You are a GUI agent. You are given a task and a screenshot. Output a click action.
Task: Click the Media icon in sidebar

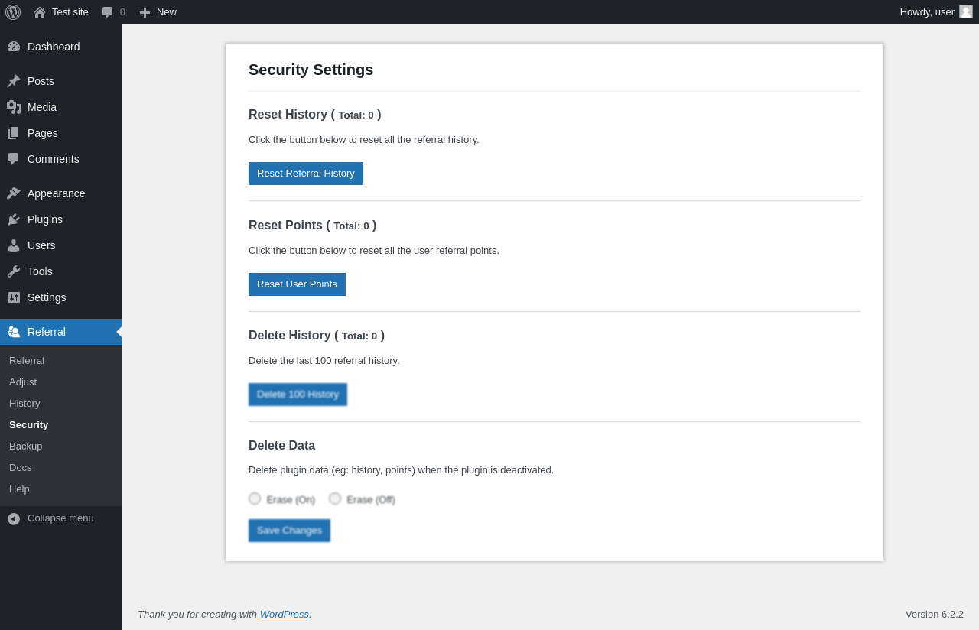pos(14,107)
